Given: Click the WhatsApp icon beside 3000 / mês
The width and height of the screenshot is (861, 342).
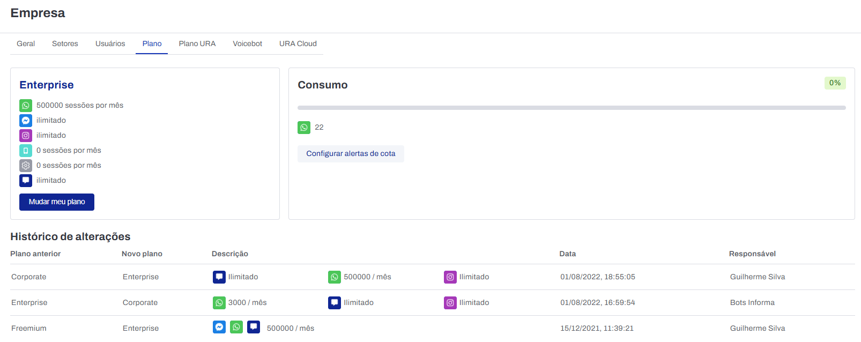Looking at the screenshot, I should (219, 303).
